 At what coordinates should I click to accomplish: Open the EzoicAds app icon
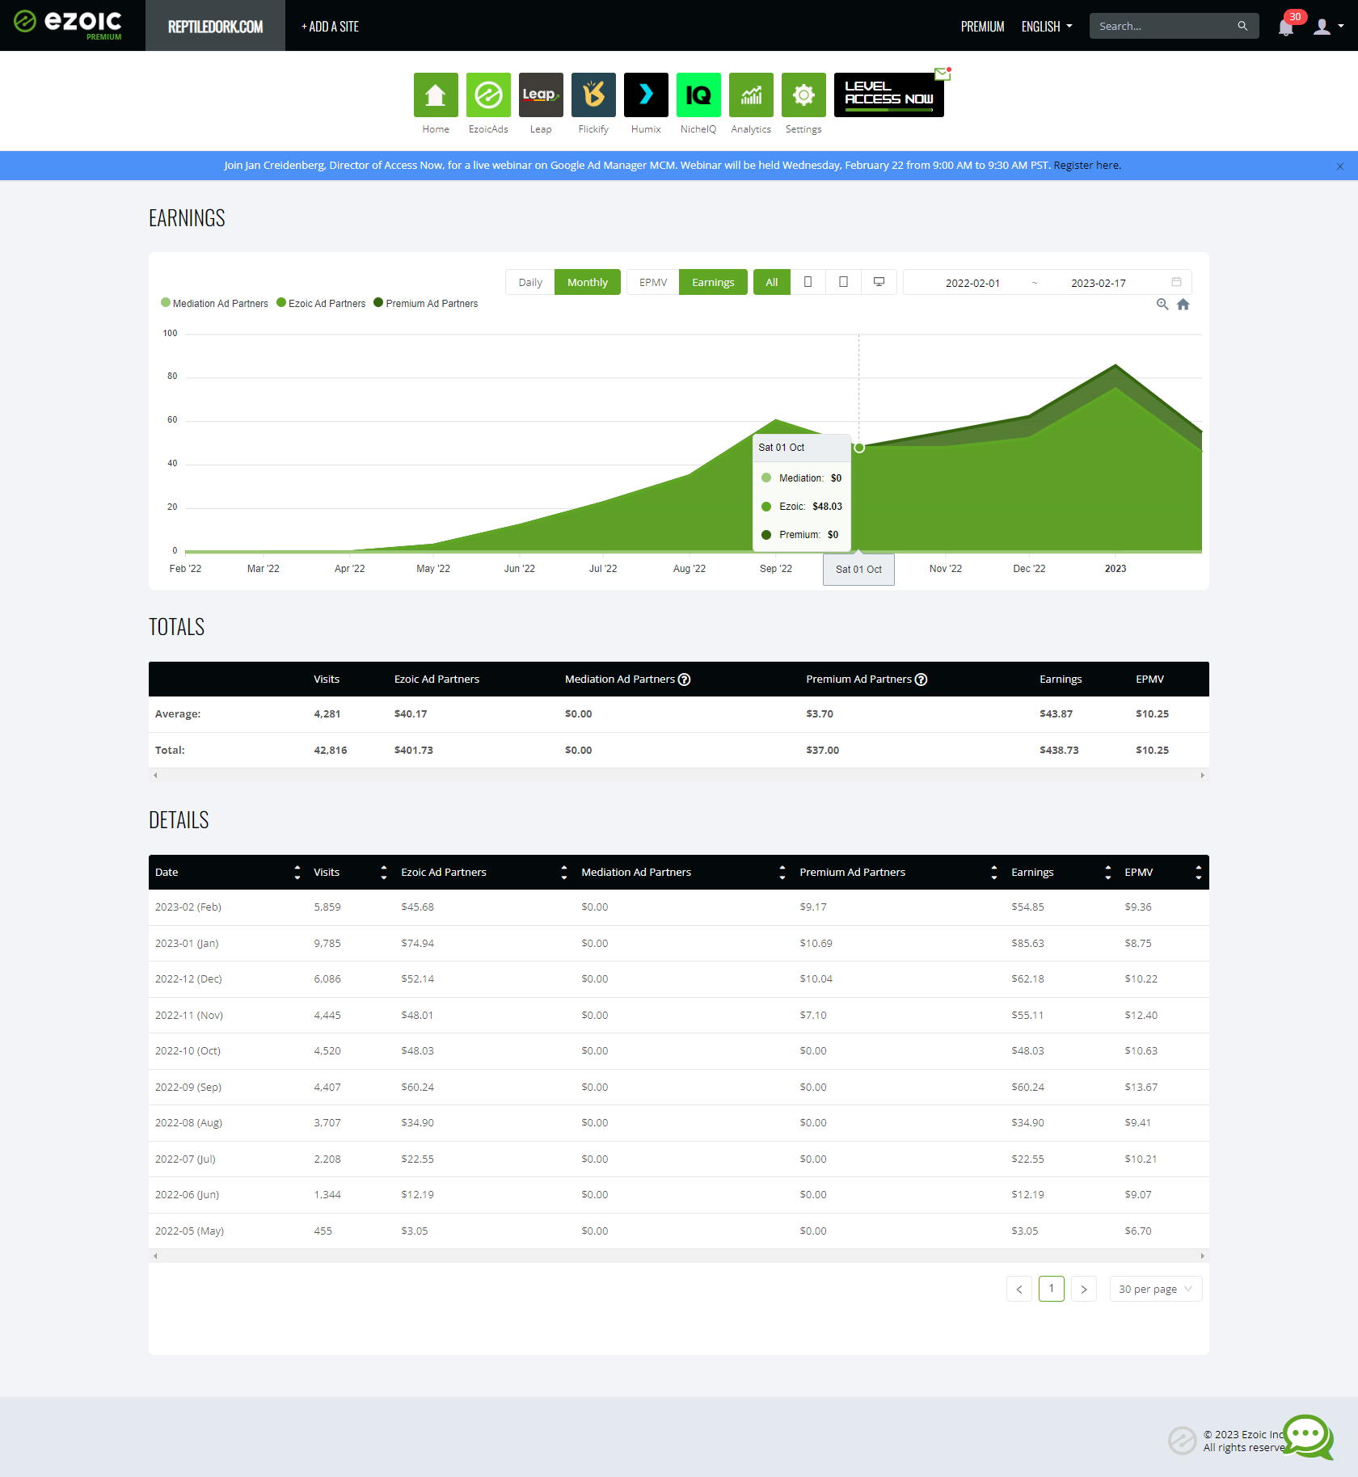(x=488, y=95)
